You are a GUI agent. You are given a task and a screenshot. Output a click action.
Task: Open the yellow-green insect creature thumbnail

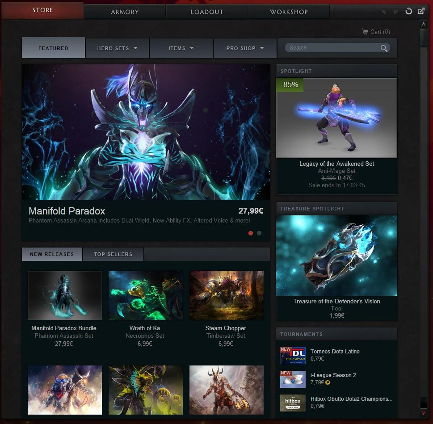(146, 390)
